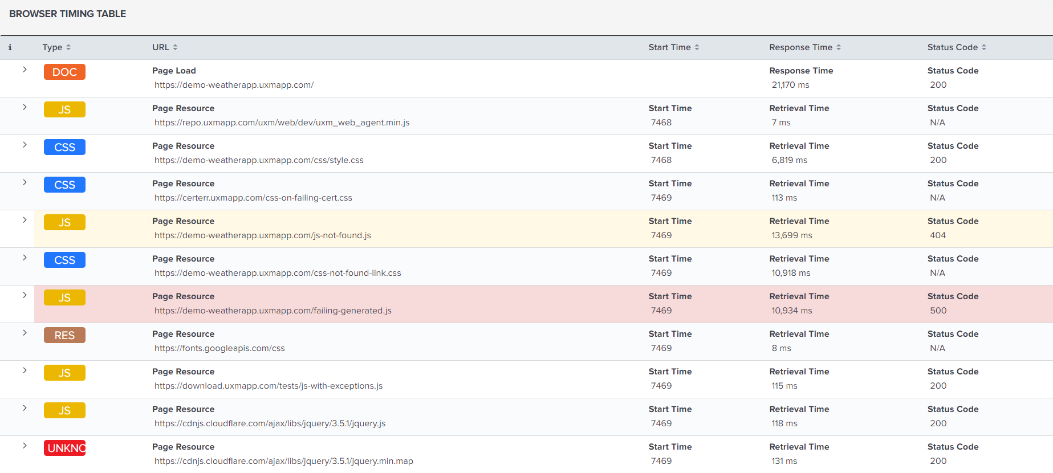Open the js-with-exceptions.js URL link
Viewport: 1053px width, 473px height.
(x=269, y=386)
